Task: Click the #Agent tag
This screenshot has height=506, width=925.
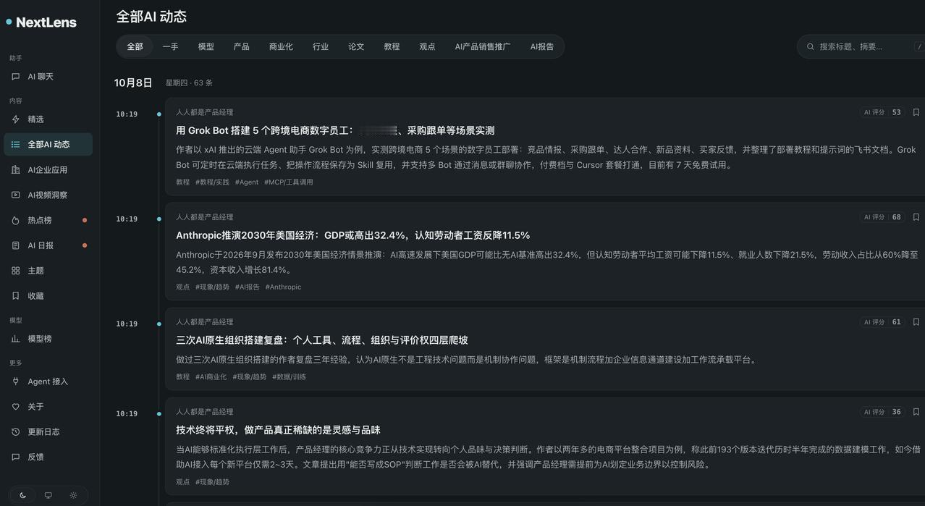Action: pyautogui.click(x=246, y=182)
